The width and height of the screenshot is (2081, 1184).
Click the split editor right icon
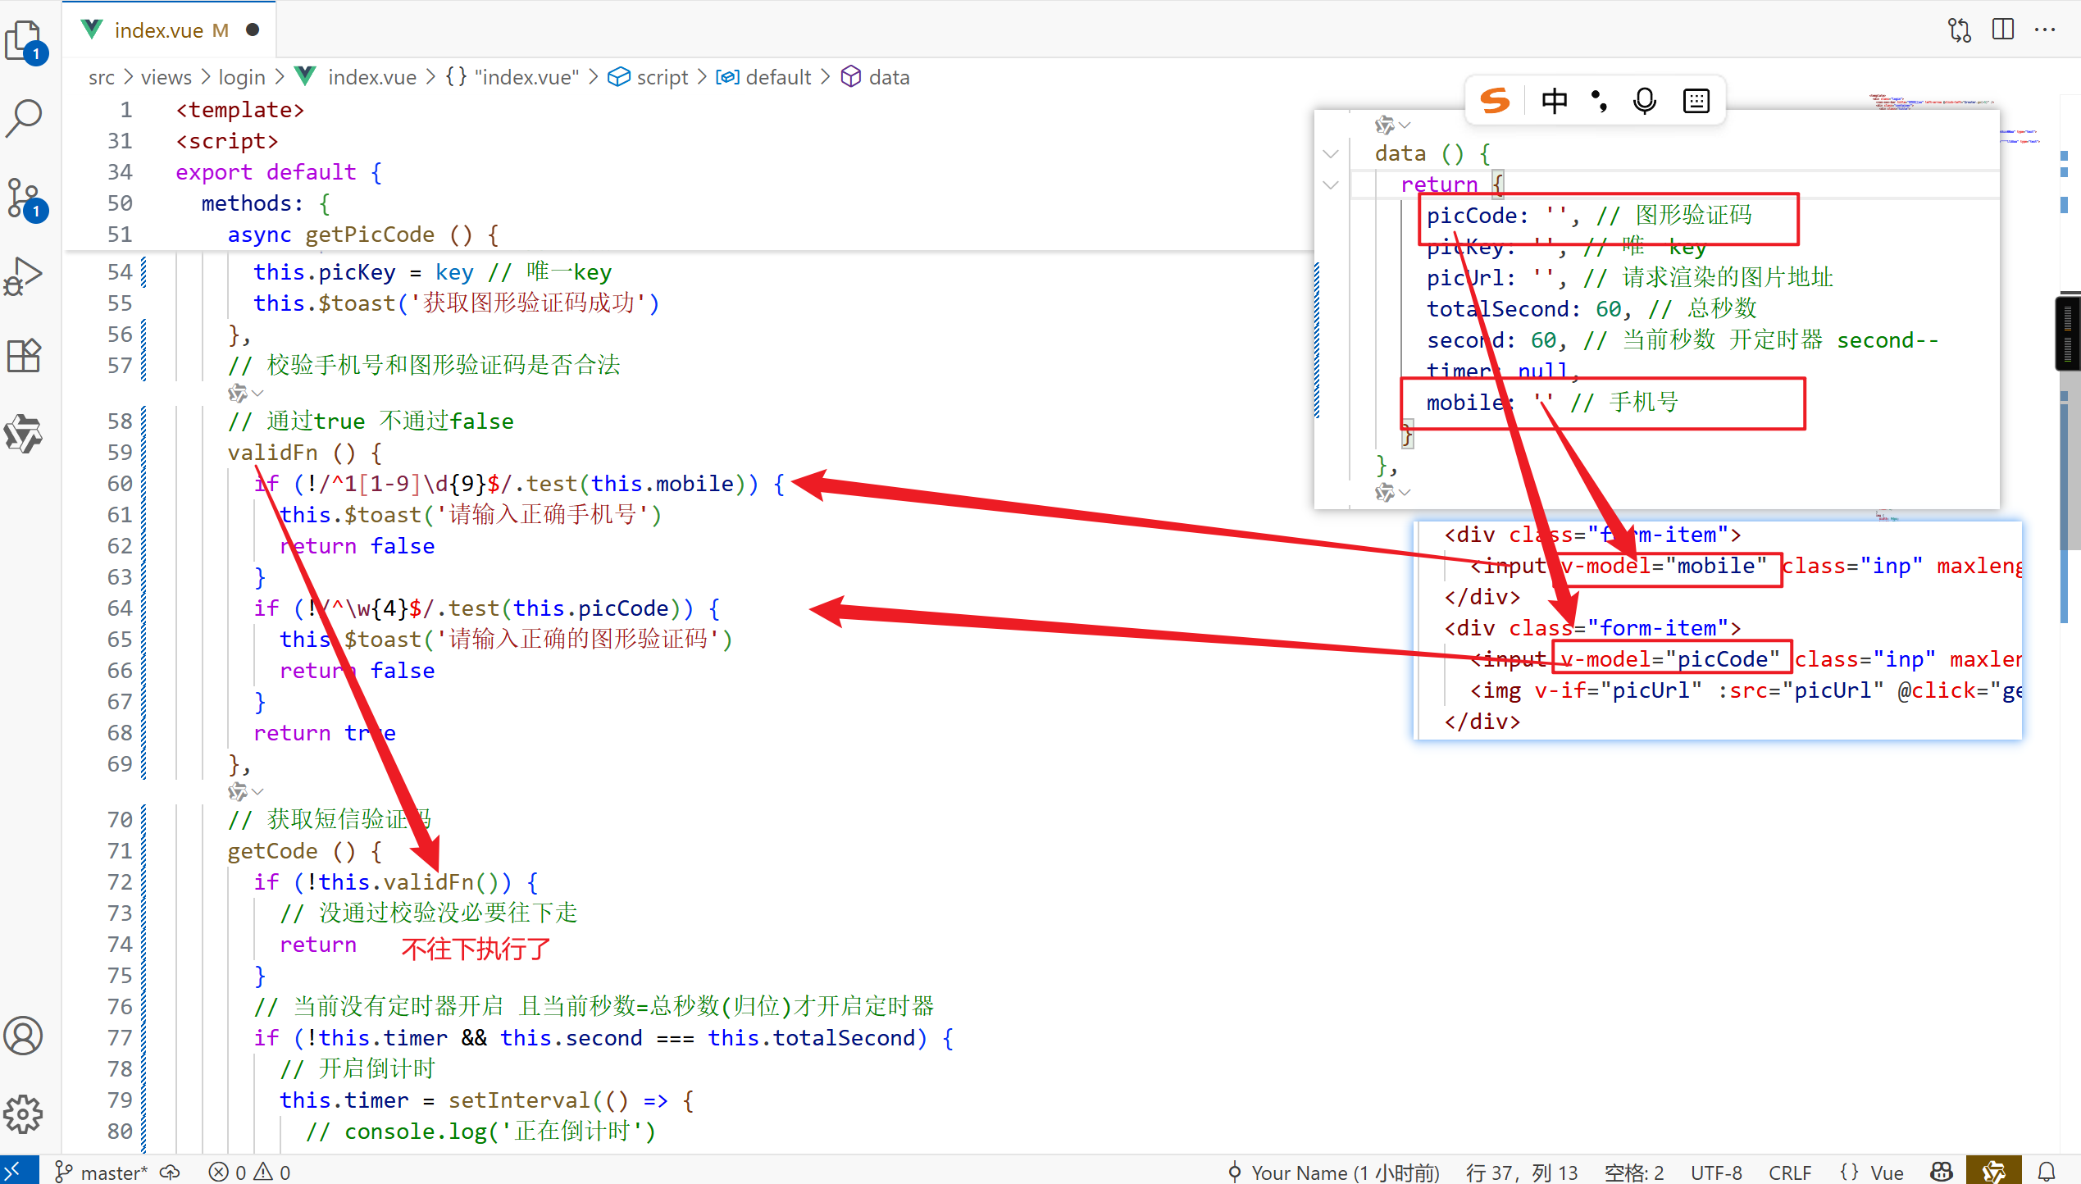2002,30
